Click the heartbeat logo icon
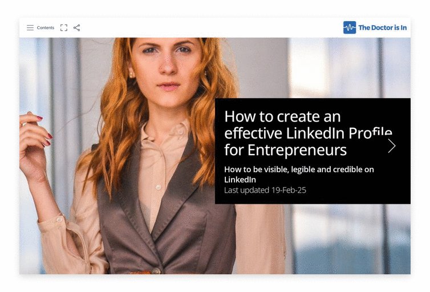 pos(350,27)
